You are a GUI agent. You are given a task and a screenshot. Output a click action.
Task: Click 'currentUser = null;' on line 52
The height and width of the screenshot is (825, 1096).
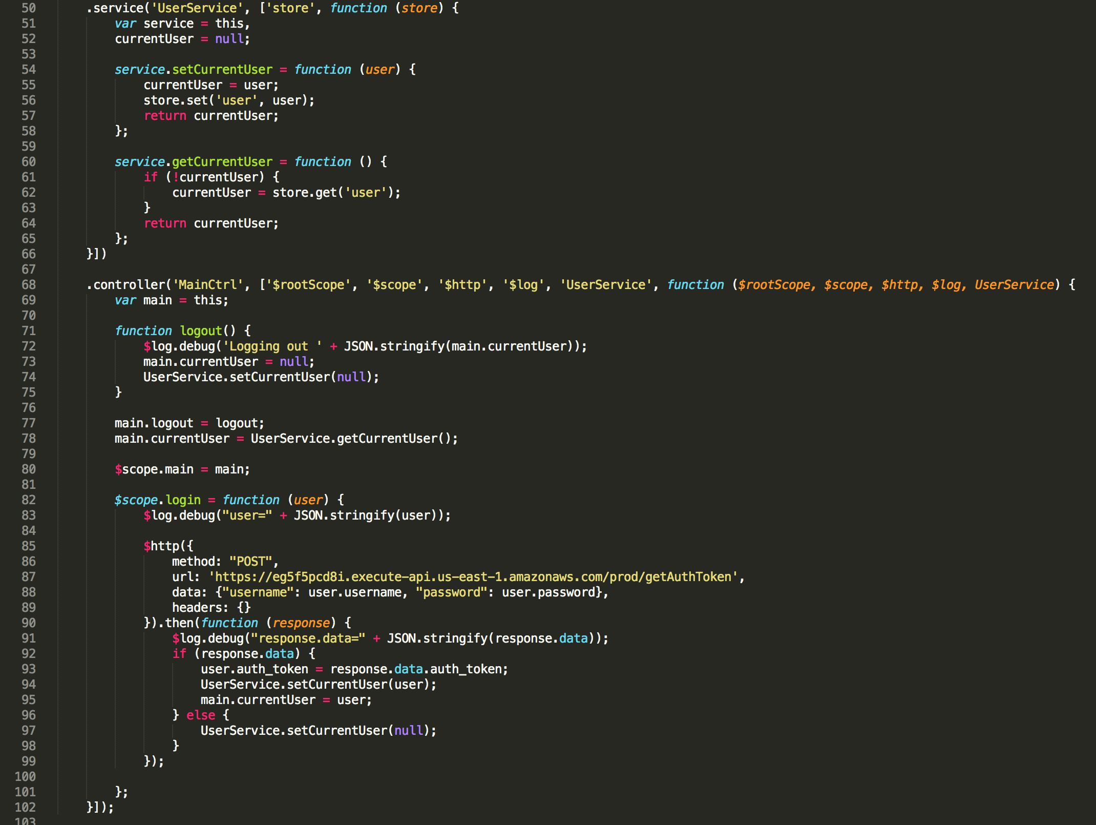point(182,39)
